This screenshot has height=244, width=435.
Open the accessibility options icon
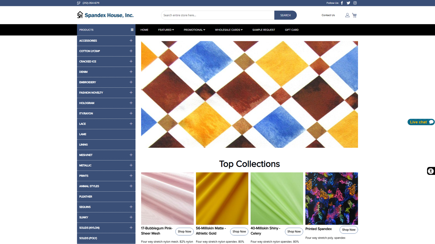[431, 171]
